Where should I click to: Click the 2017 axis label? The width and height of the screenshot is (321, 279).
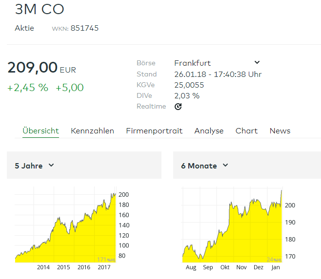pos(104,267)
